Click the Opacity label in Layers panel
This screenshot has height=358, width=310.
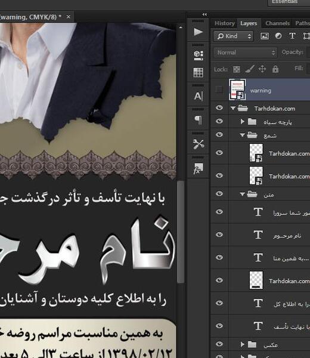pyautogui.click(x=292, y=52)
